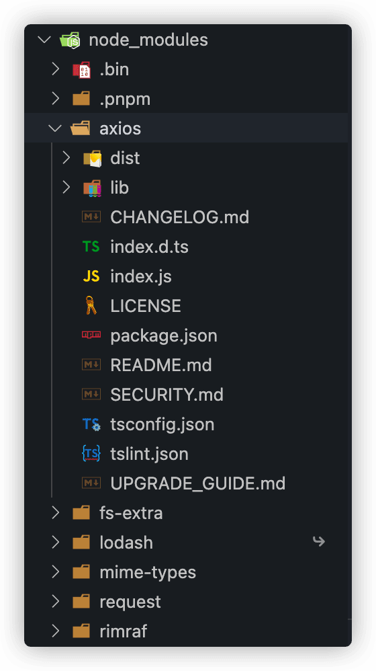
Task: Expand the fs-extra folder chevron
Action: (x=55, y=513)
